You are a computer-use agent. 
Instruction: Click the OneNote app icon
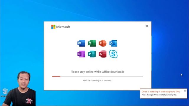click(81, 54)
